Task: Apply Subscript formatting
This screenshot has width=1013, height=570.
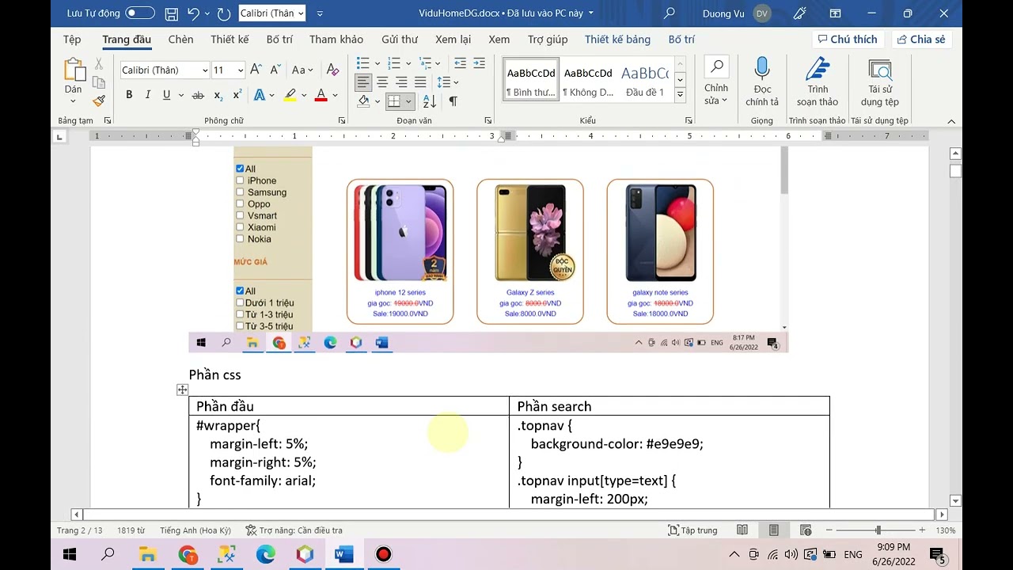Action: pyautogui.click(x=218, y=95)
